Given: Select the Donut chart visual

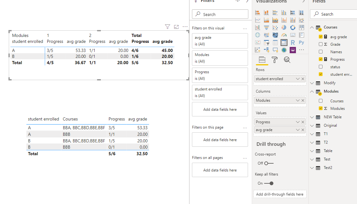Looking at the screenshot, I should pos(293,28).
